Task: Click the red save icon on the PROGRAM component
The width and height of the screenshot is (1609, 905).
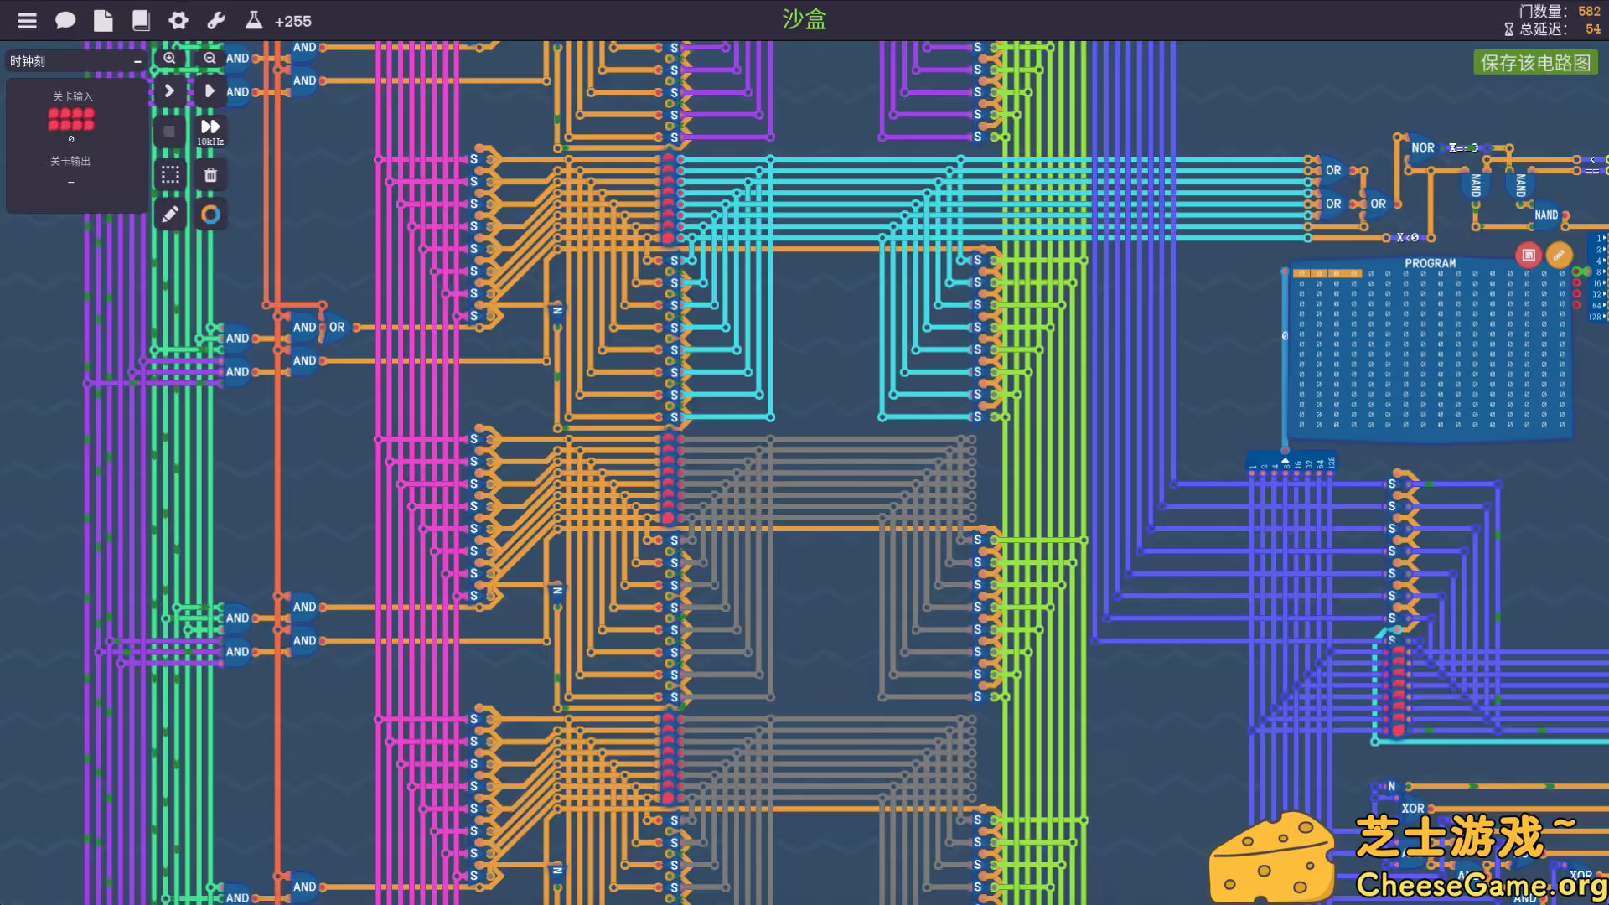Action: tap(1528, 254)
